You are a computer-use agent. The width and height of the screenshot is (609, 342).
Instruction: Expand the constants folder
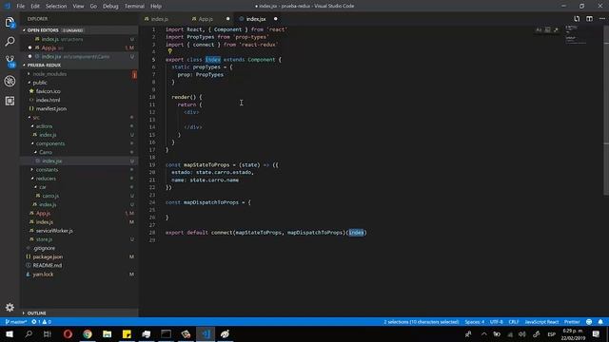point(47,169)
